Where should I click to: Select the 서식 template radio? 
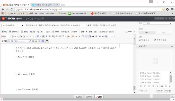(x=109, y=25)
